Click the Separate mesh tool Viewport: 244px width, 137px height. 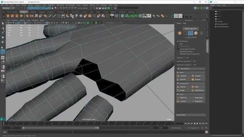[x=198, y=76]
